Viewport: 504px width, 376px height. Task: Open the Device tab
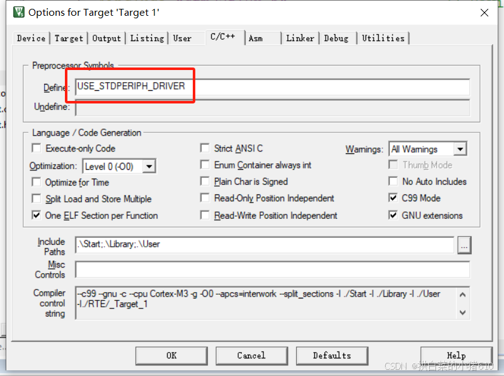[30, 38]
